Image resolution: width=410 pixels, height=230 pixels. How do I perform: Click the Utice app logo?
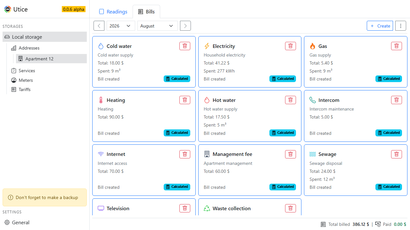click(8, 9)
